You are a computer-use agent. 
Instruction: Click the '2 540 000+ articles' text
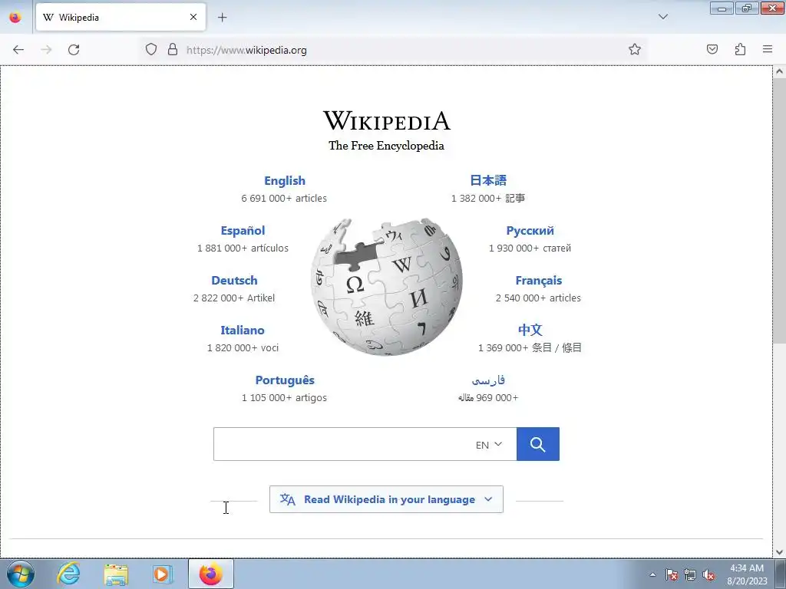[538, 298]
